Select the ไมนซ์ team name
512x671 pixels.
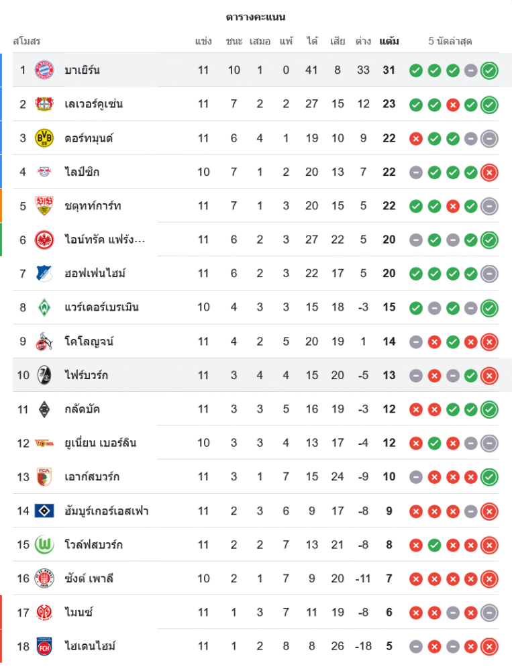79,613
